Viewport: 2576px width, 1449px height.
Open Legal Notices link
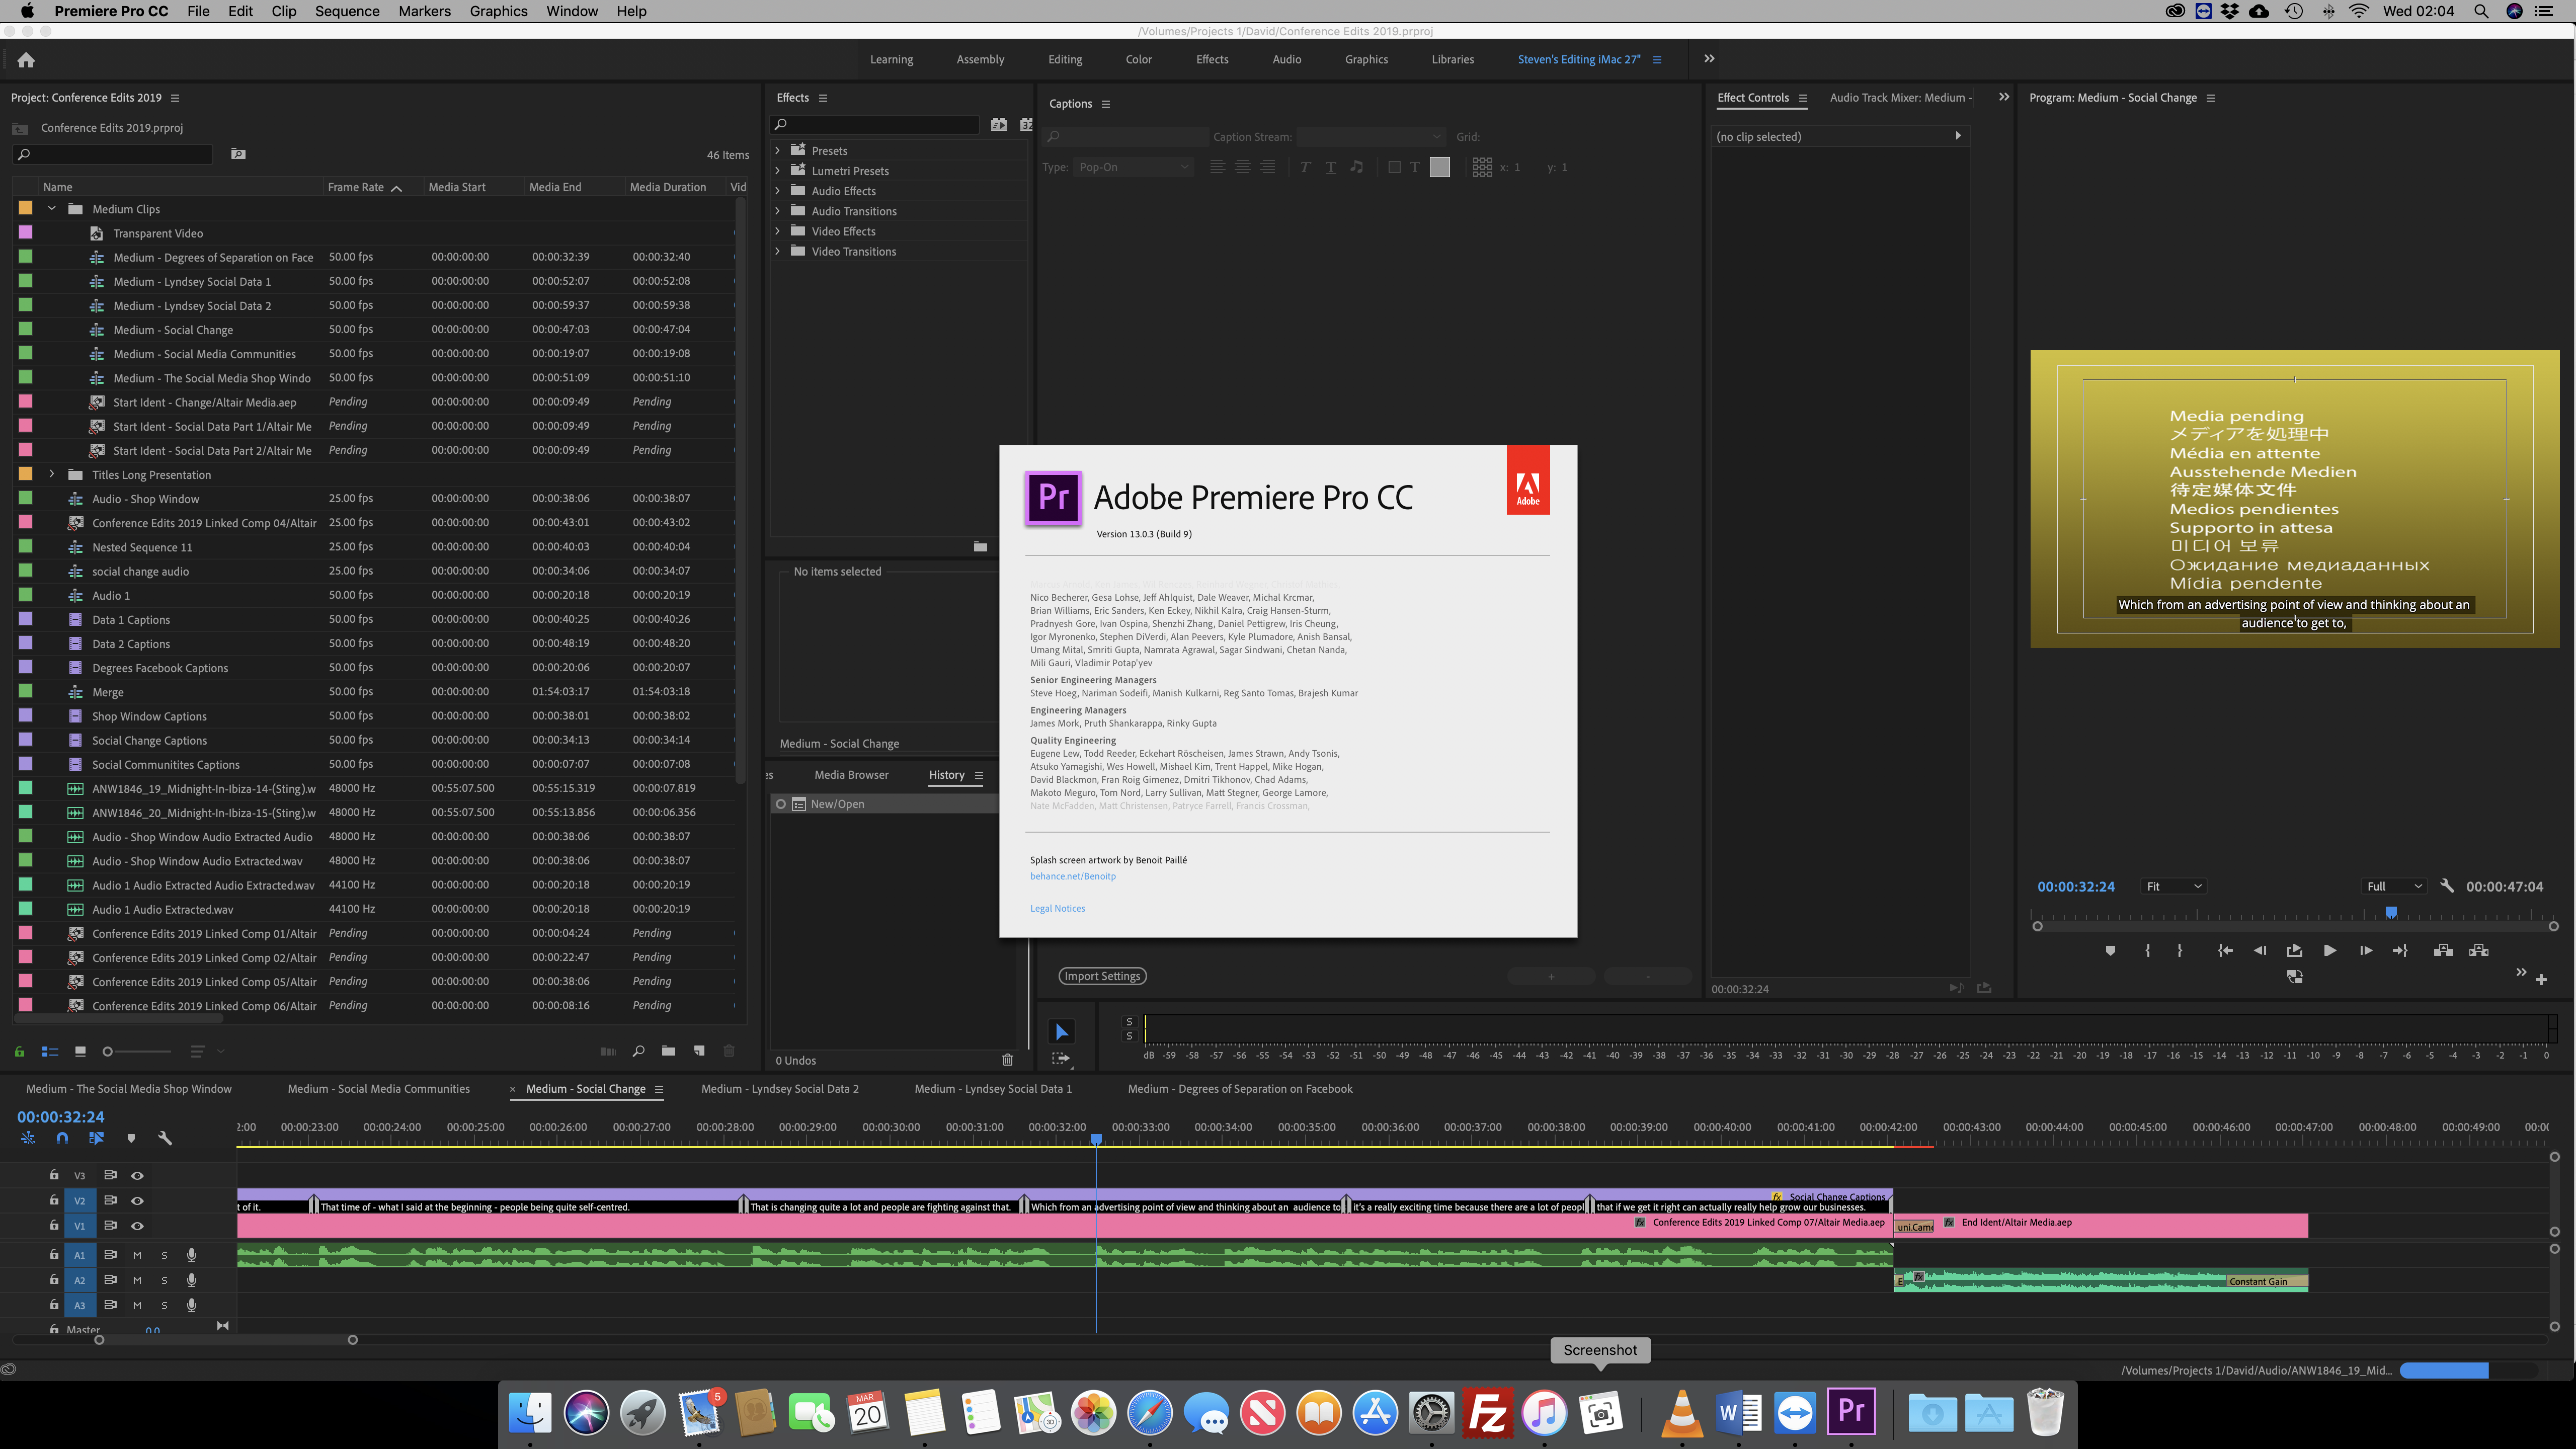(1057, 908)
